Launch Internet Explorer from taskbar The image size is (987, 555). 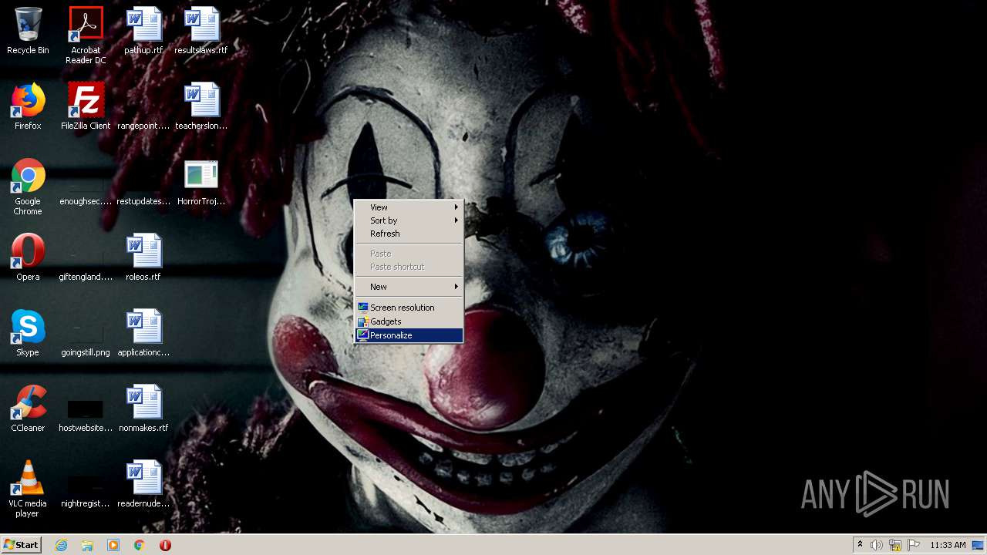coord(61,545)
